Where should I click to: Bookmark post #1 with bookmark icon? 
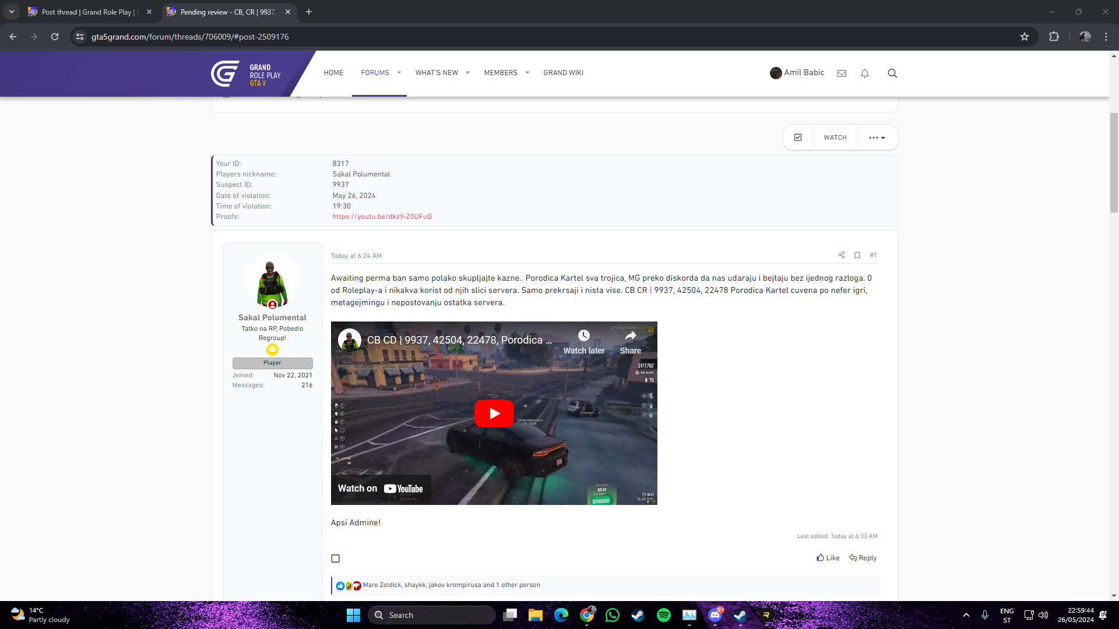click(857, 255)
